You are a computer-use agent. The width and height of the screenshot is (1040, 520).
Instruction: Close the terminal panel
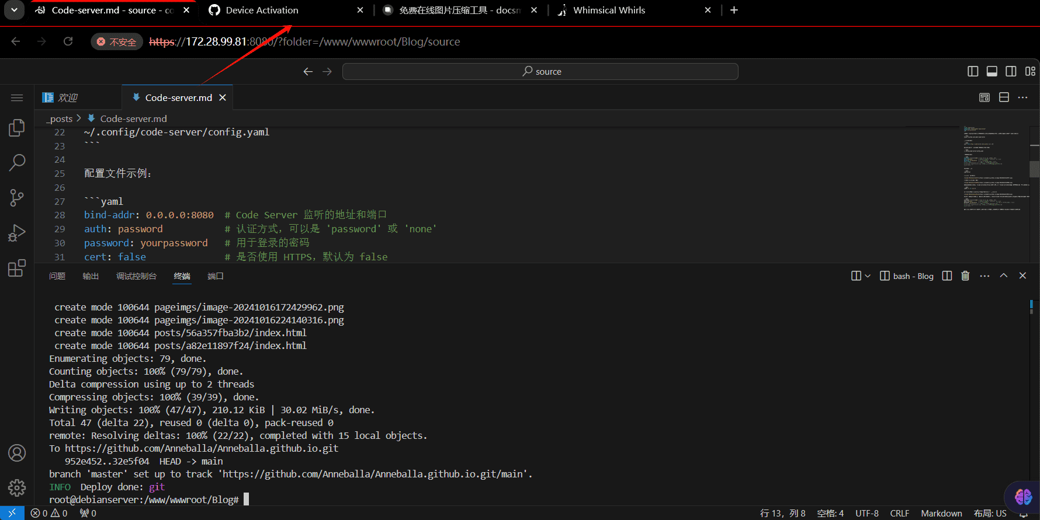click(1022, 275)
